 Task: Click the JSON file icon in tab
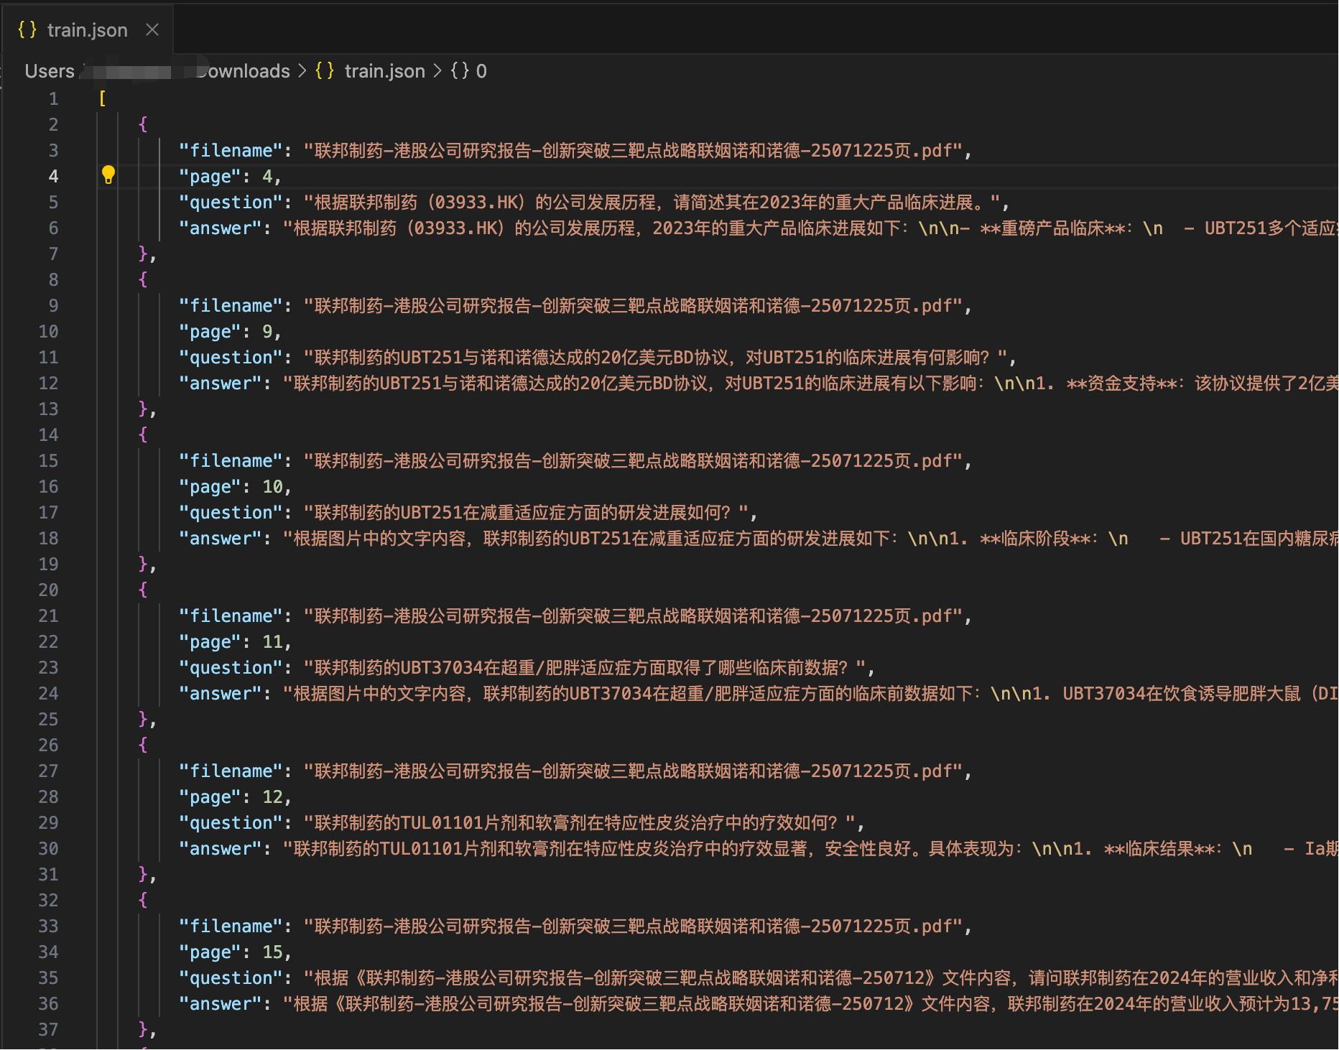(27, 30)
